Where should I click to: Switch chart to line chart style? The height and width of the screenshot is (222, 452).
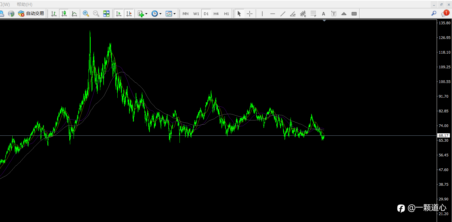click(x=74, y=13)
